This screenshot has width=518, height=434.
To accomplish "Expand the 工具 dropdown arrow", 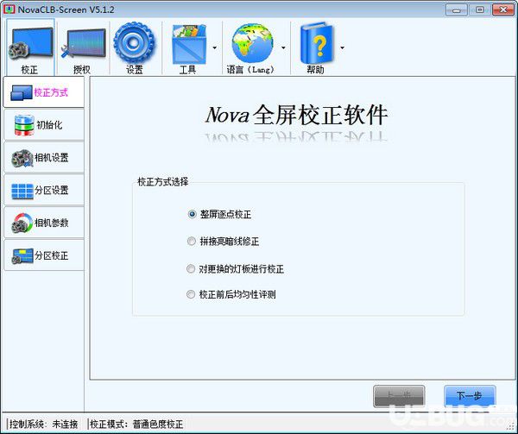I will pyautogui.click(x=215, y=47).
